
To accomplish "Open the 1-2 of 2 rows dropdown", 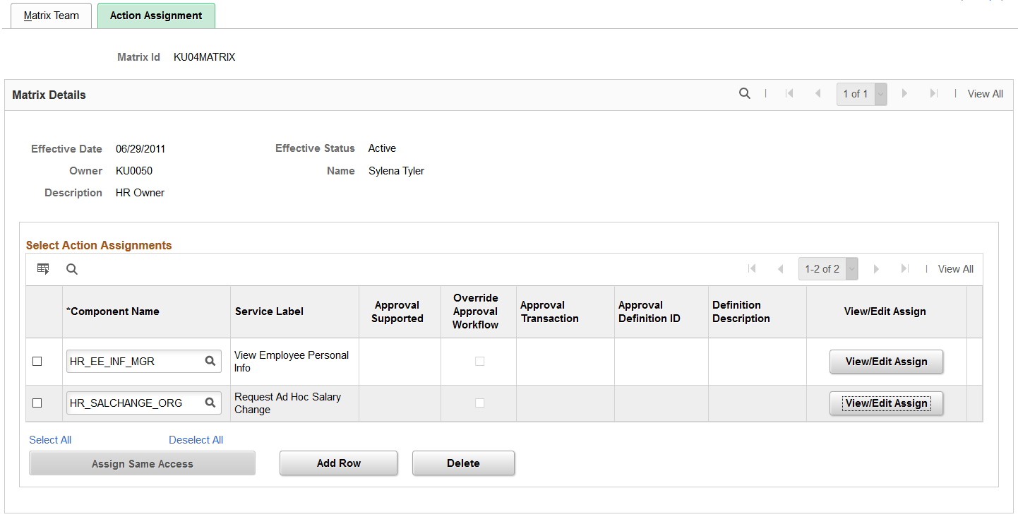I will pyautogui.click(x=852, y=269).
